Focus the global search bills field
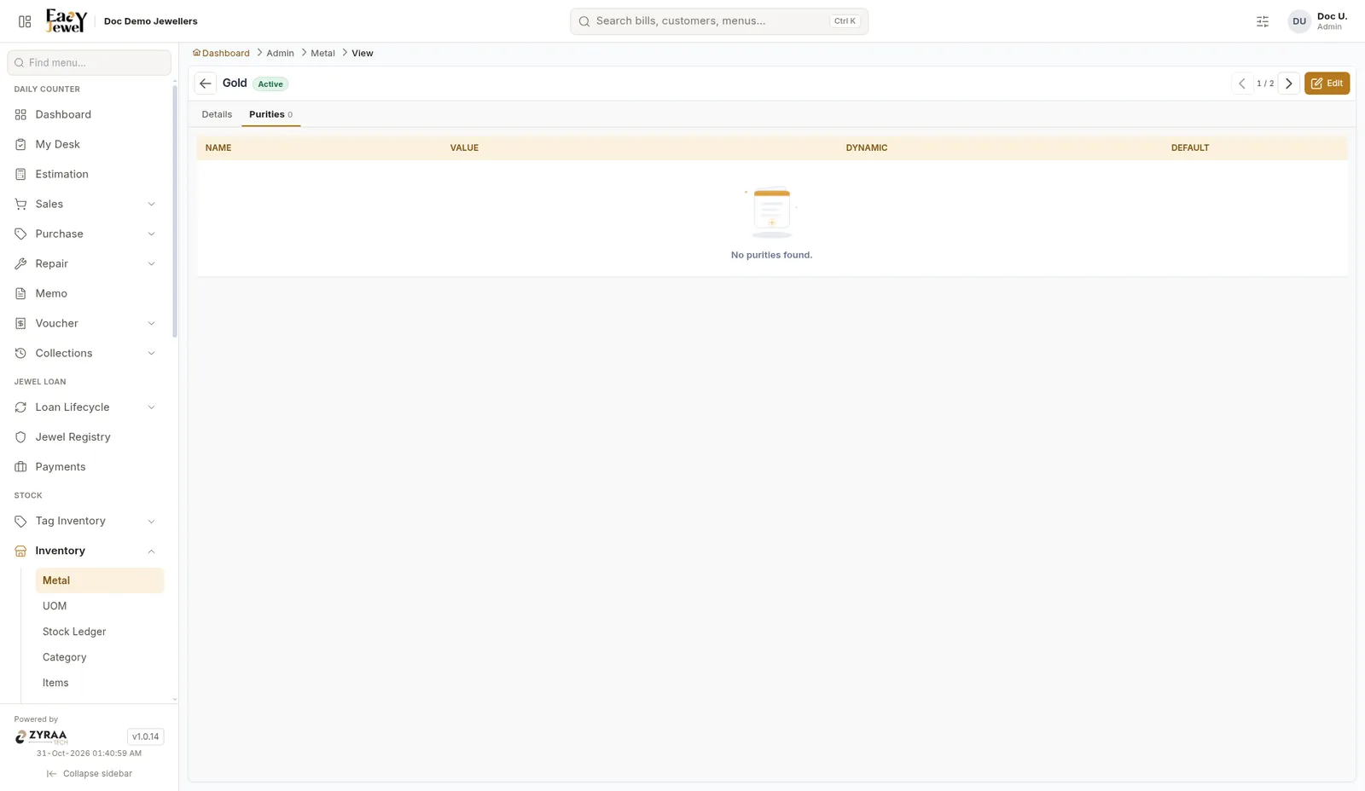Image resolution: width=1365 pixels, height=791 pixels. click(719, 21)
